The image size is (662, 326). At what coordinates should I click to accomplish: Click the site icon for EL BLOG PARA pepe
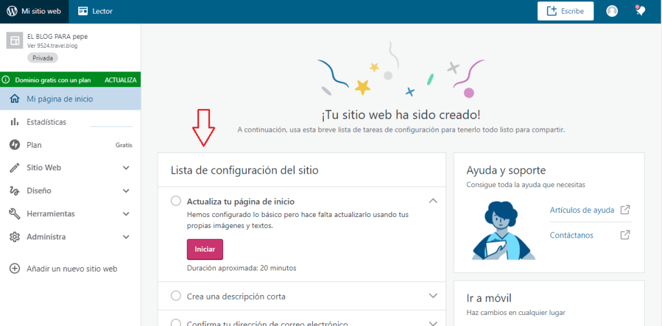[x=14, y=41]
